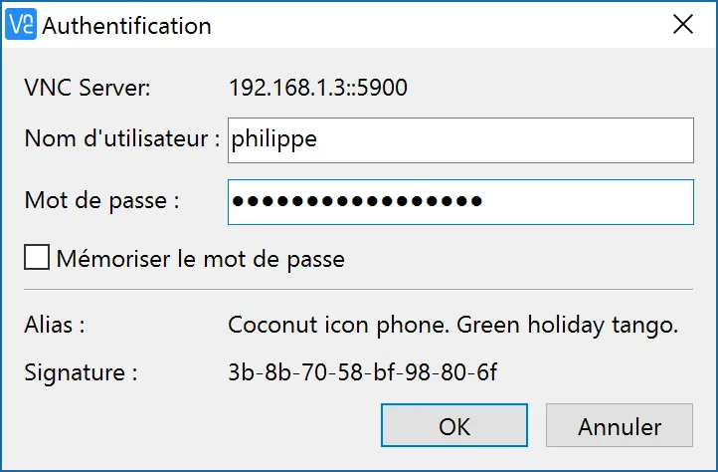Click the 'Mot de passe :' label
The height and width of the screenshot is (472, 718).
101,201
